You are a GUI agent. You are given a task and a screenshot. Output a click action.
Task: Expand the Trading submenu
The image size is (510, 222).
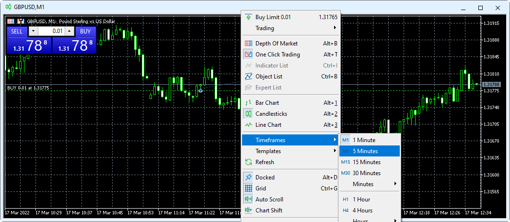point(290,28)
